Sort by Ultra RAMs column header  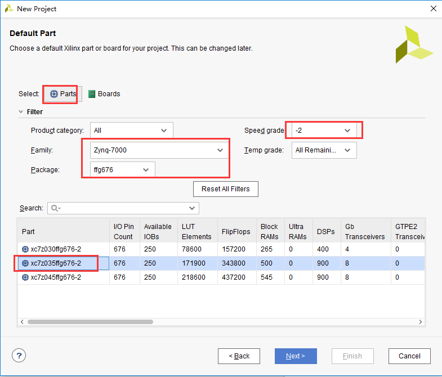coord(298,231)
